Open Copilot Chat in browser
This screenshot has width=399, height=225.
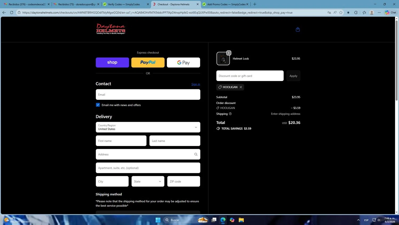390,13
